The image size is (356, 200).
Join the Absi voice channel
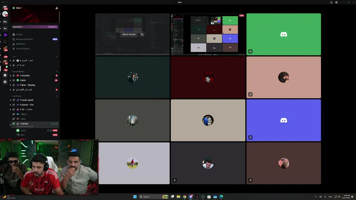[35, 119]
